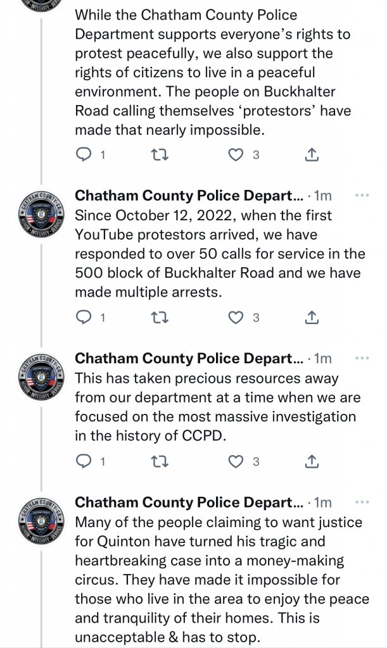Open the author name on the 'justice for Quinton' tweet
The height and width of the screenshot is (648, 387).
[x=189, y=502]
